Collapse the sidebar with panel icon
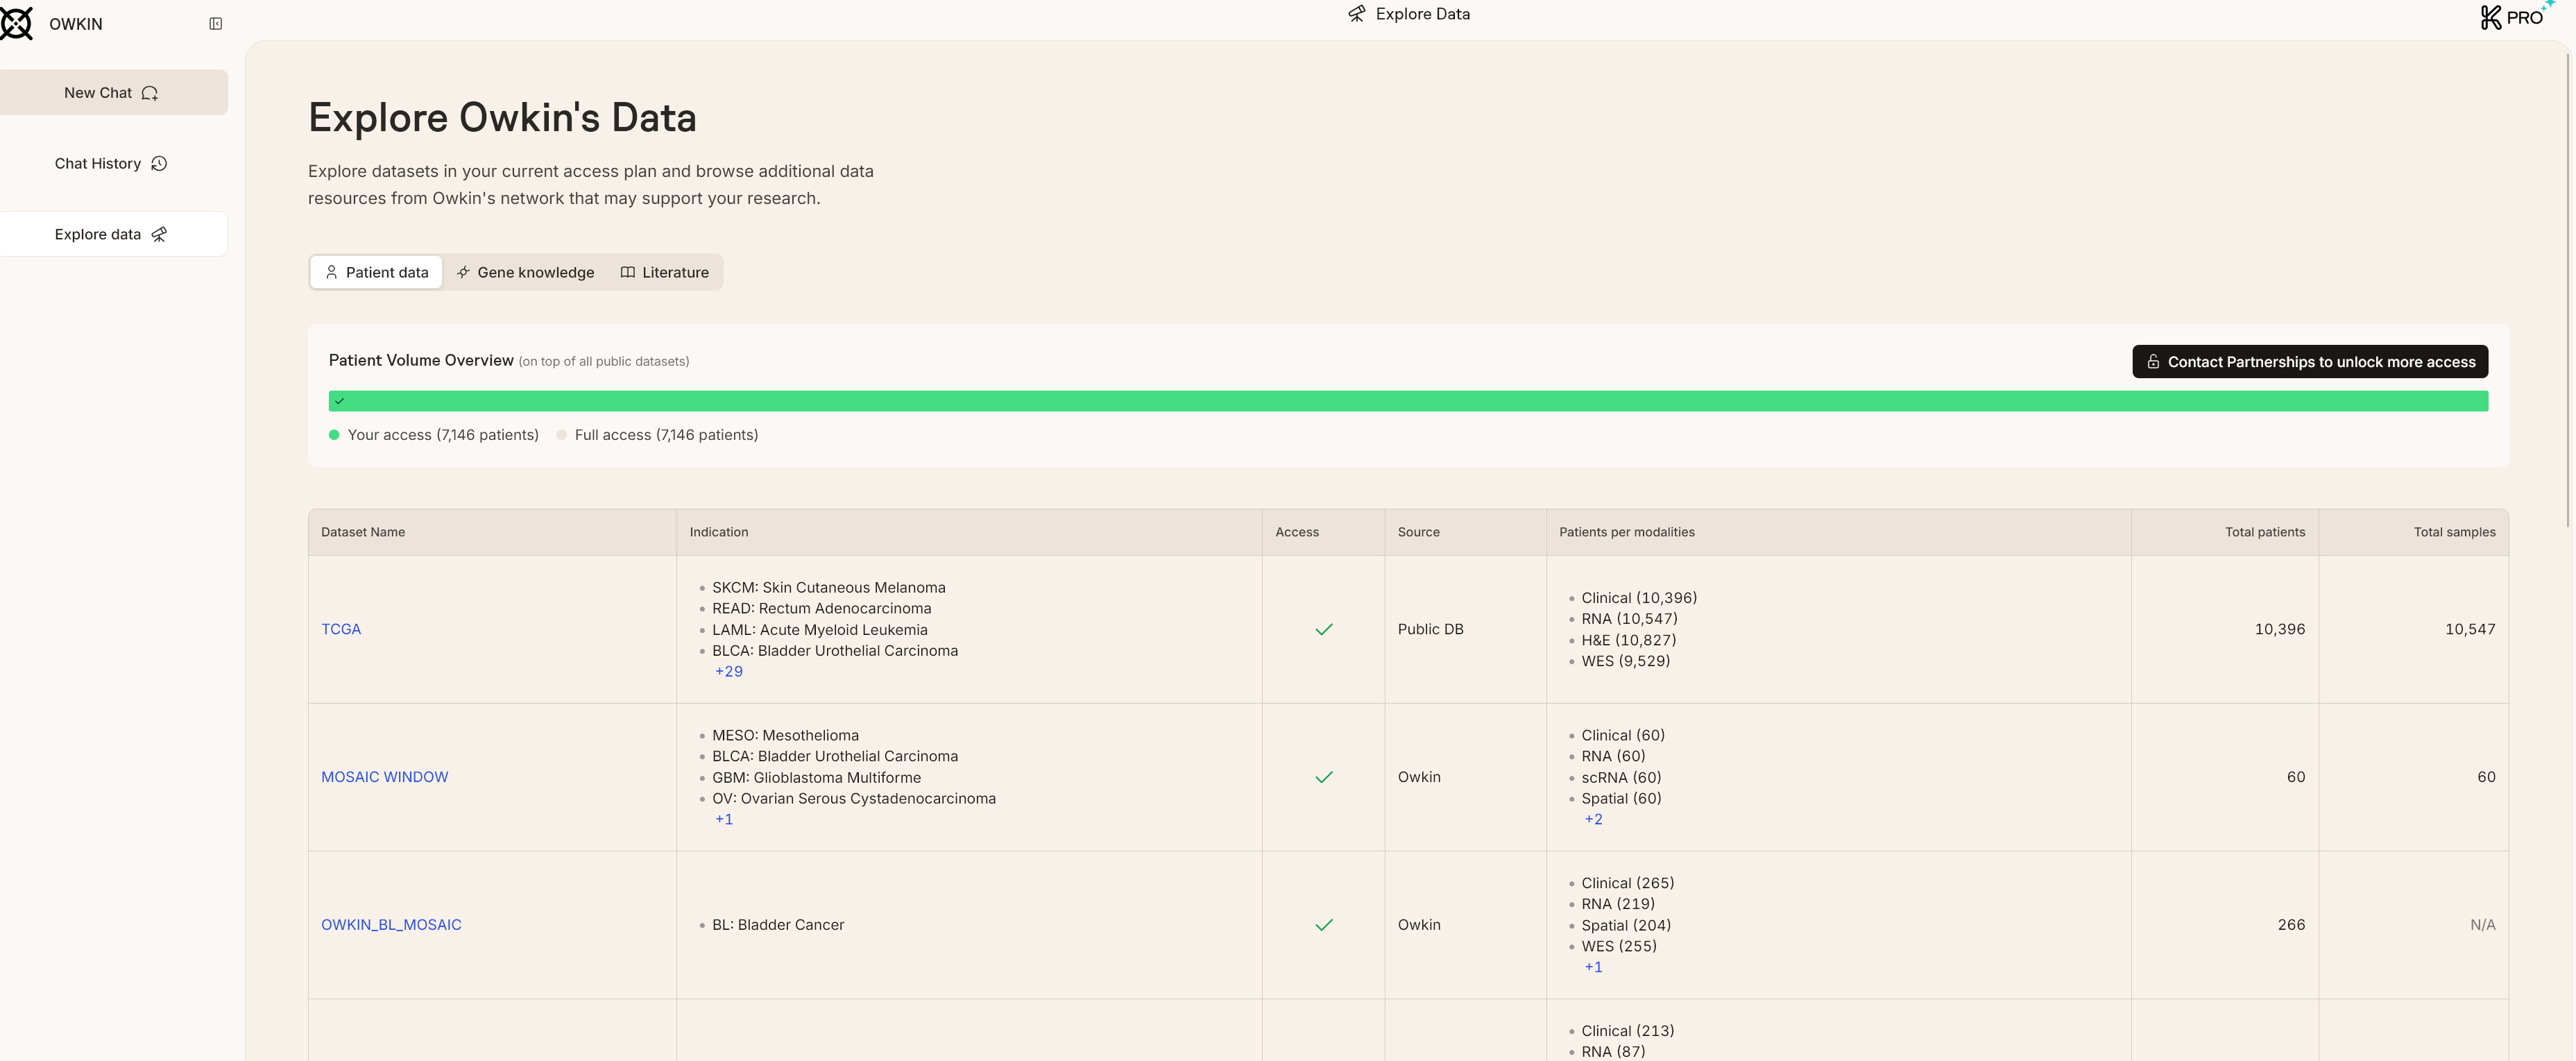This screenshot has width=2576, height=1061. [215, 24]
